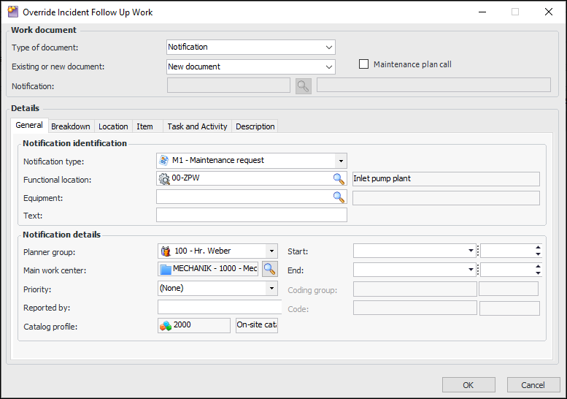Switch to the Breakdown tab
567x399 pixels.
click(x=71, y=126)
